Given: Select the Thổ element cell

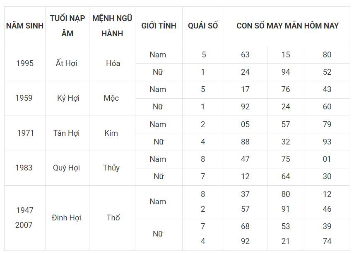Looking at the screenshot, I should pyautogui.click(x=112, y=218).
